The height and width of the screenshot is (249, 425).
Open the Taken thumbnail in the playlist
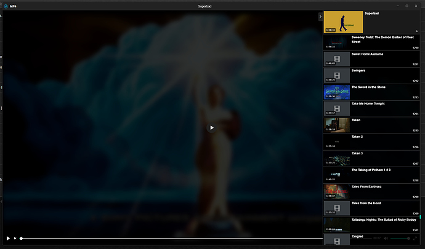click(x=337, y=125)
